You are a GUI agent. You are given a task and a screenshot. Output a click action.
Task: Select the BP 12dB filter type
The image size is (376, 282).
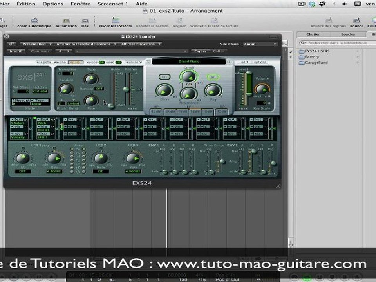(222, 112)
